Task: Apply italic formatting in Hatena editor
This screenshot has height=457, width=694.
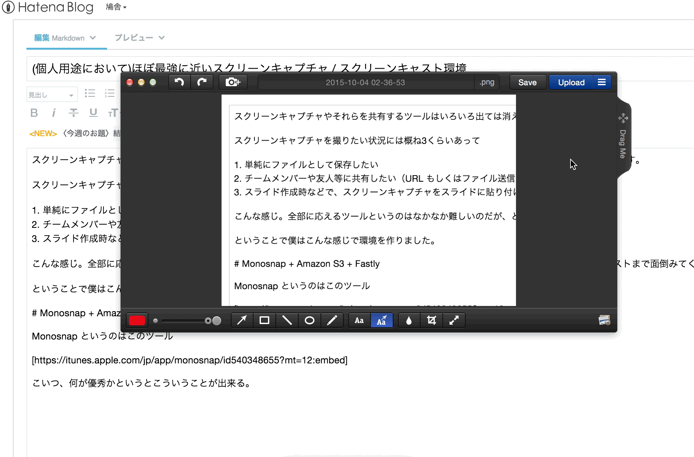Action: [x=54, y=113]
